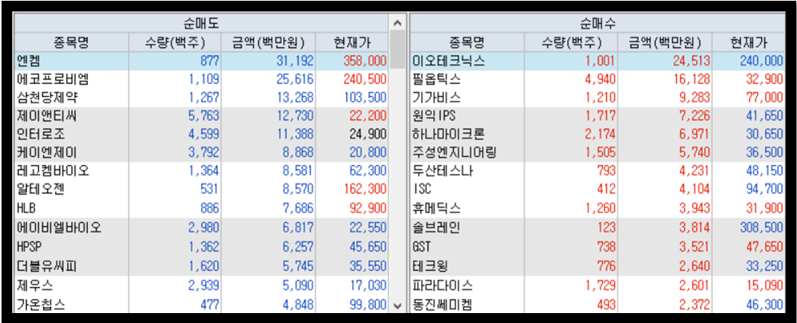Image resolution: width=797 pixels, height=323 pixels.
Task: Select the 솔브레인 stock name
Action: click(437, 228)
